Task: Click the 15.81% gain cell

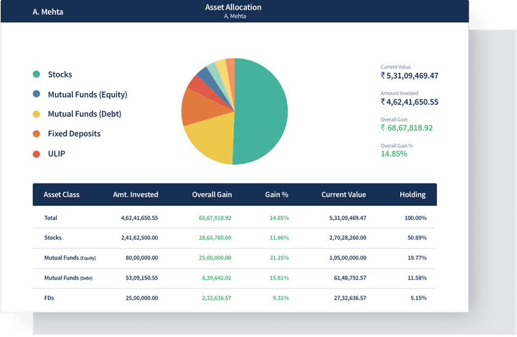Action: (x=279, y=278)
